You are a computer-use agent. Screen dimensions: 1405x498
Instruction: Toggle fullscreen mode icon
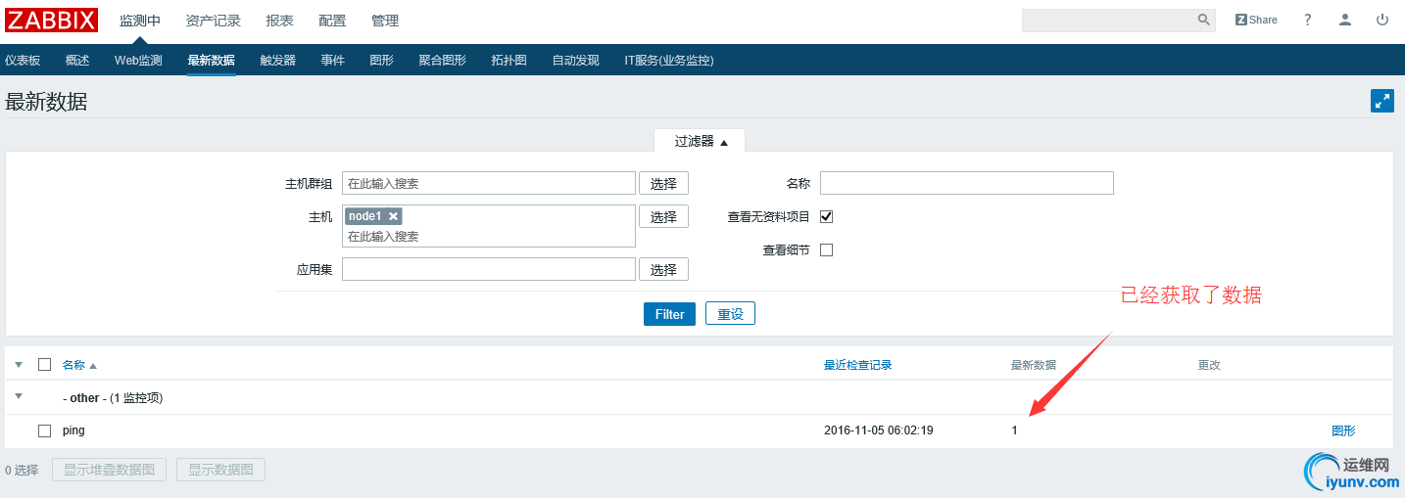click(x=1381, y=101)
